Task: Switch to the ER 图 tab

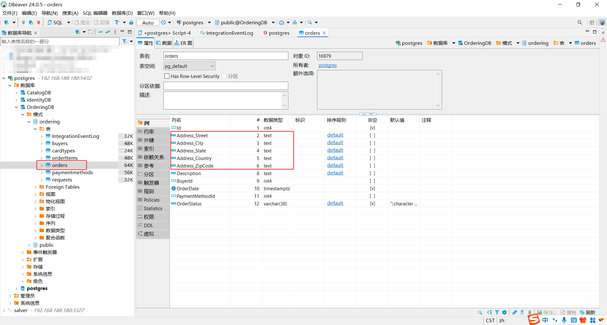Action: pyautogui.click(x=183, y=43)
